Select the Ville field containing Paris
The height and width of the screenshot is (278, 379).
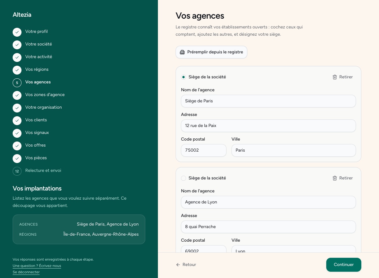294,150
